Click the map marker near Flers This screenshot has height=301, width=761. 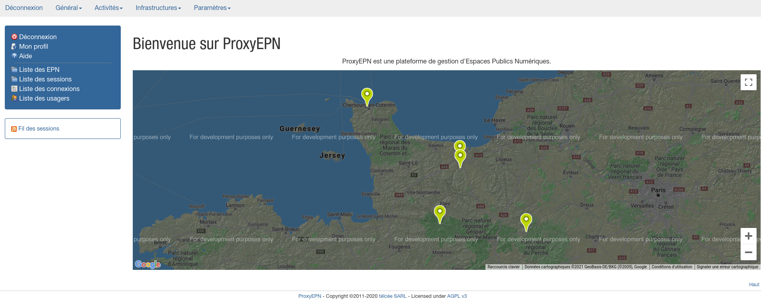pos(439,212)
